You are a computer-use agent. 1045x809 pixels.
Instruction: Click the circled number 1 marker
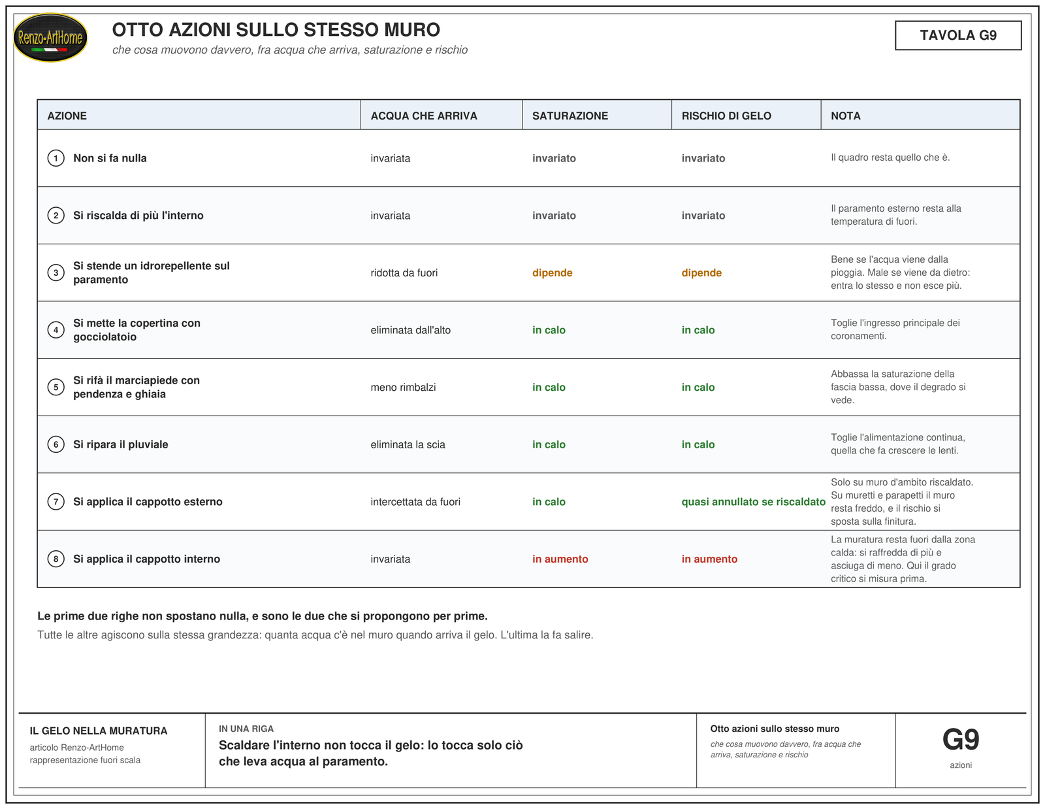[56, 158]
